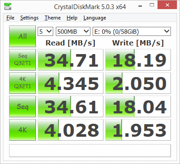
Task: Start the Seq Q32T1 test
Action: click(x=22, y=60)
